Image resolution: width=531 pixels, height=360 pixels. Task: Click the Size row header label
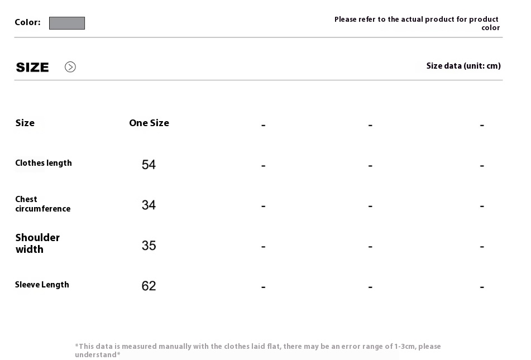coord(25,123)
